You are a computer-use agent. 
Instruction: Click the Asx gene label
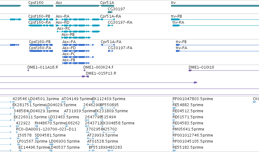[59, 3]
